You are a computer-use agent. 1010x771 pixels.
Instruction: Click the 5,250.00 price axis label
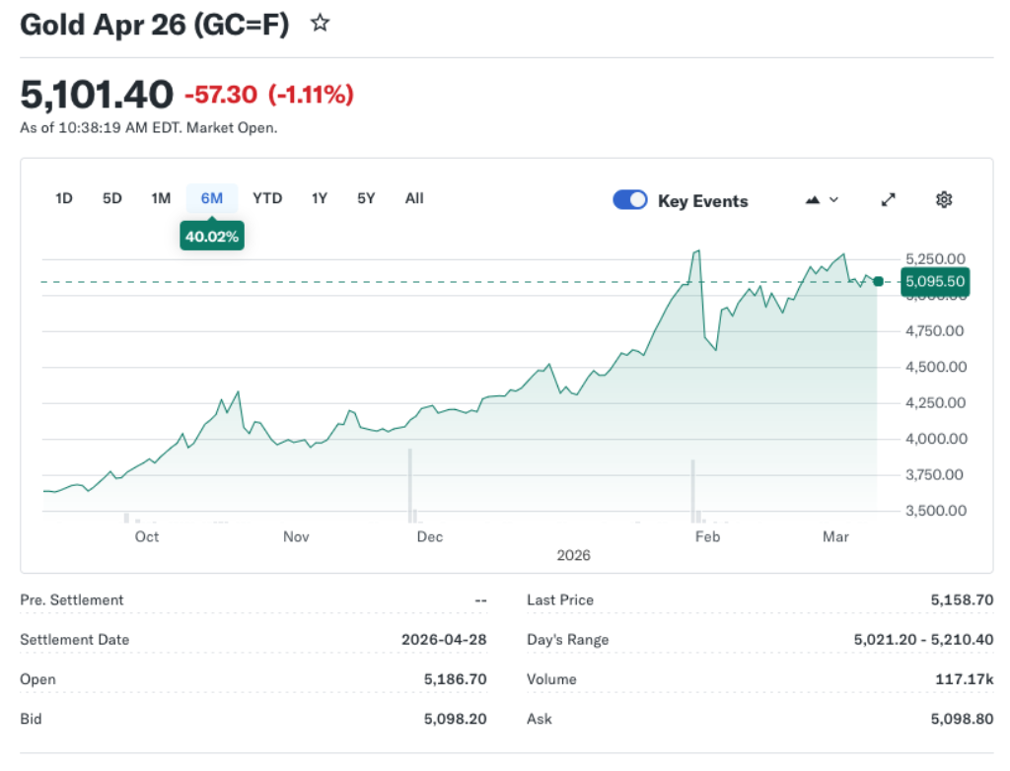(935, 257)
